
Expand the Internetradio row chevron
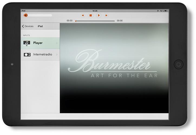pyautogui.click(x=57, y=55)
